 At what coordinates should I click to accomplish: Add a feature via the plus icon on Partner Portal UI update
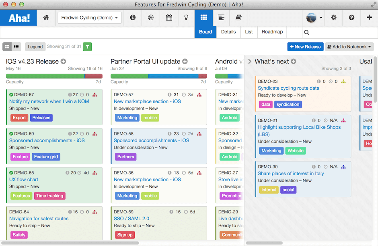coord(185,61)
